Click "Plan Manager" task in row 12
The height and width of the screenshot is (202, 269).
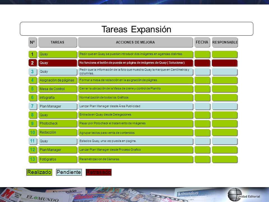pyautogui.click(x=58, y=150)
